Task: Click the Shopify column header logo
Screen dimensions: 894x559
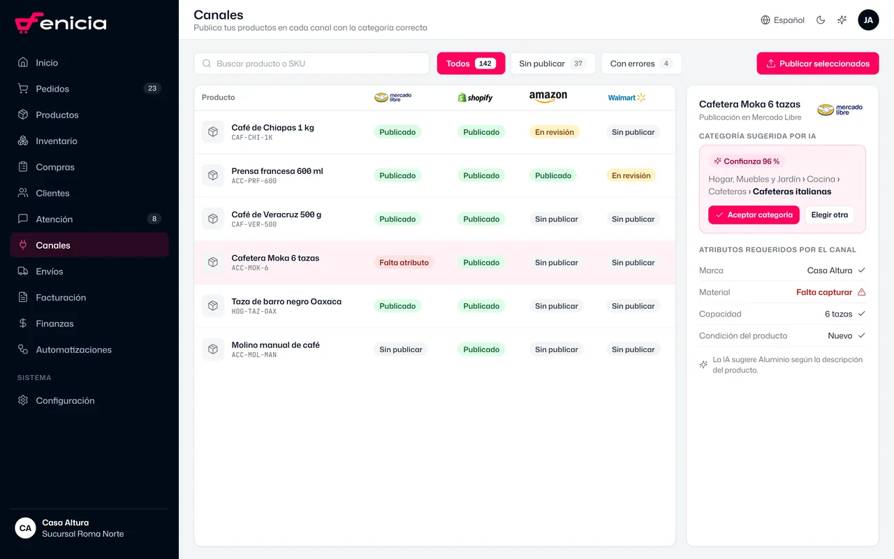Action: click(475, 98)
